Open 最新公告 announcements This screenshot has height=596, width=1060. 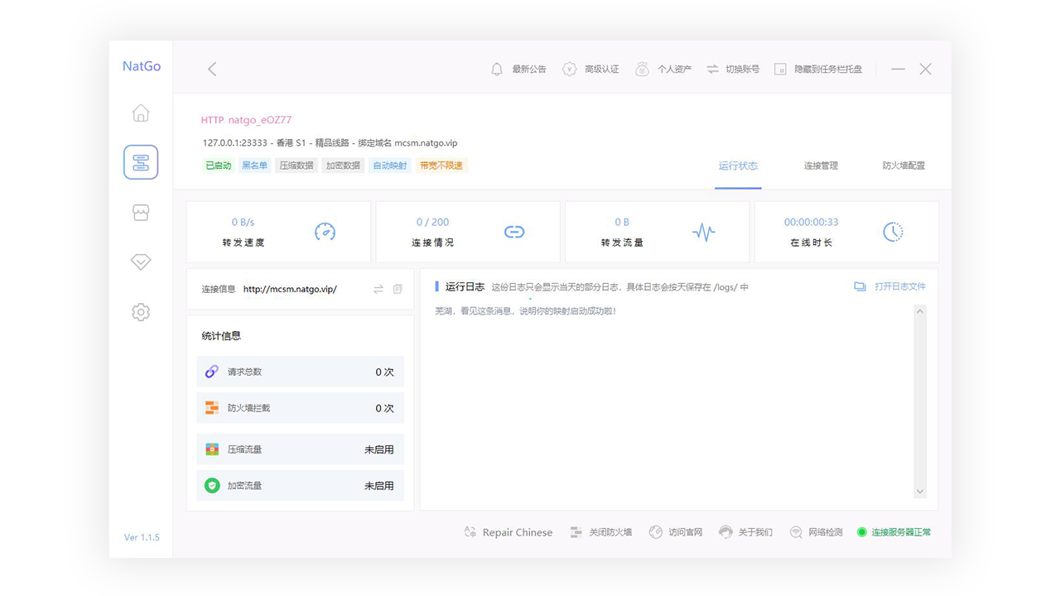519,70
